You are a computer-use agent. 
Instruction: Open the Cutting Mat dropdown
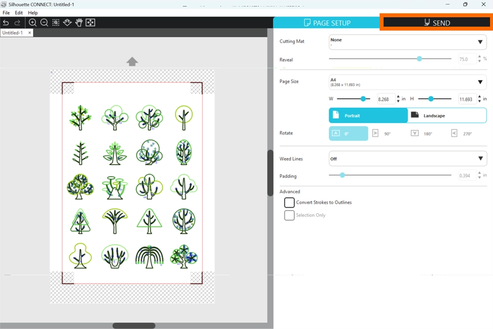click(x=407, y=42)
